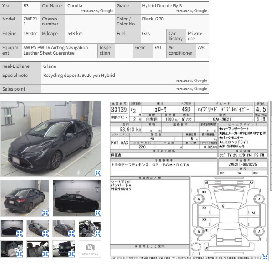Click expand icon on the auction sheet
Image resolution: width=272 pixels, height=264 pixels.
(x=265, y=258)
